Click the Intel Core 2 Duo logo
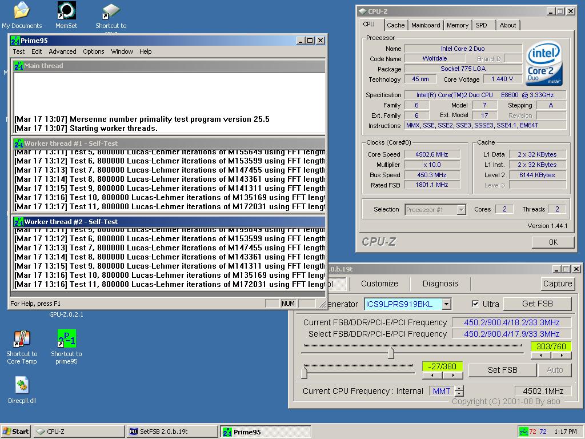585x439 pixels. click(x=544, y=64)
